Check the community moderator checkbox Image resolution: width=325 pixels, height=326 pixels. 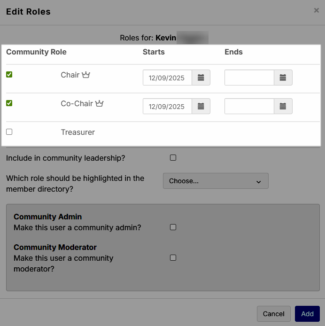click(173, 257)
